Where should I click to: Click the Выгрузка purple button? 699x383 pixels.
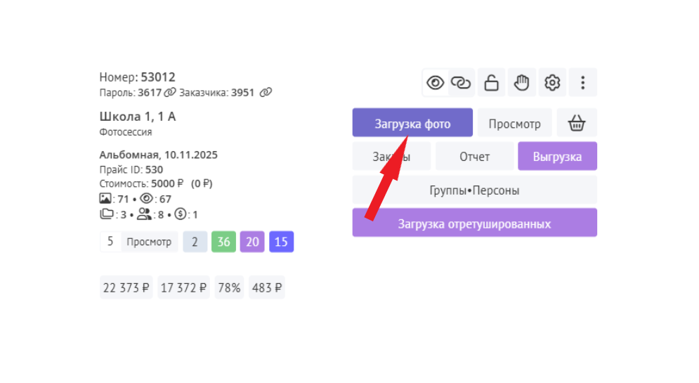pyautogui.click(x=557, y=157)
